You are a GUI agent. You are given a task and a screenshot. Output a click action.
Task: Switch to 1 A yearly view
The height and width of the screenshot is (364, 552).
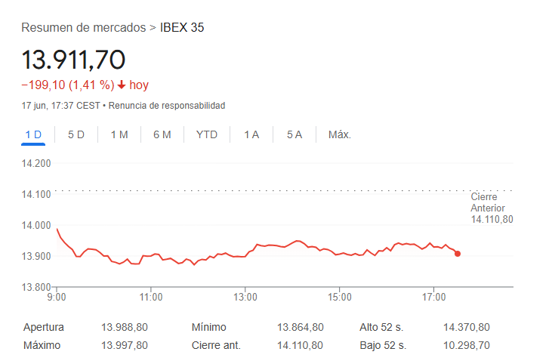click(251, 134)
